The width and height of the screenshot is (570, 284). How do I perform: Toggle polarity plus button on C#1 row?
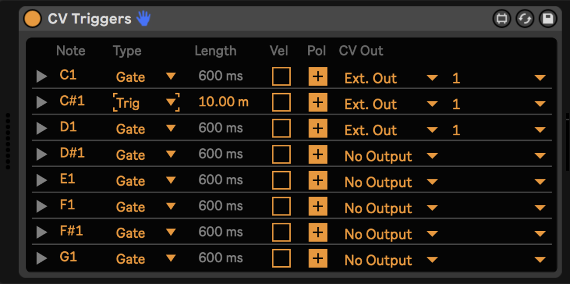click(318, 102)
